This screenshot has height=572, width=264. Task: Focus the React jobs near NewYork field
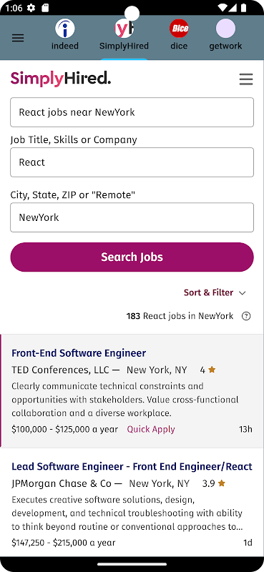tap(132, 112)
